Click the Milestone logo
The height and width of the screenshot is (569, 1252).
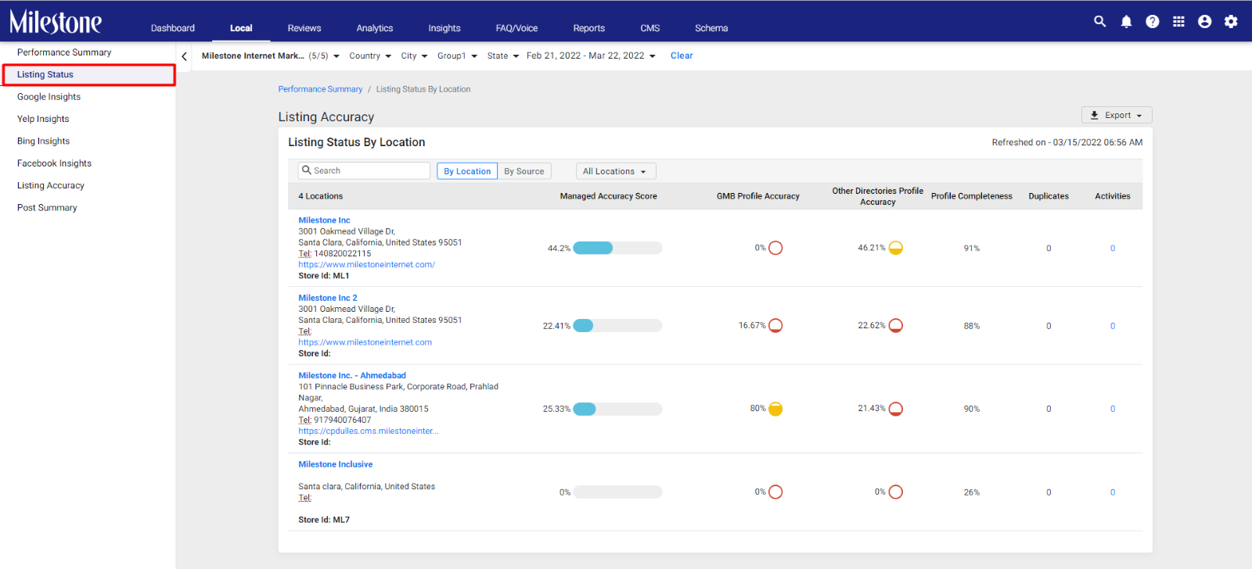(56, 22)
